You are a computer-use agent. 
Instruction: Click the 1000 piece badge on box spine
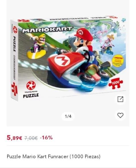14,89
